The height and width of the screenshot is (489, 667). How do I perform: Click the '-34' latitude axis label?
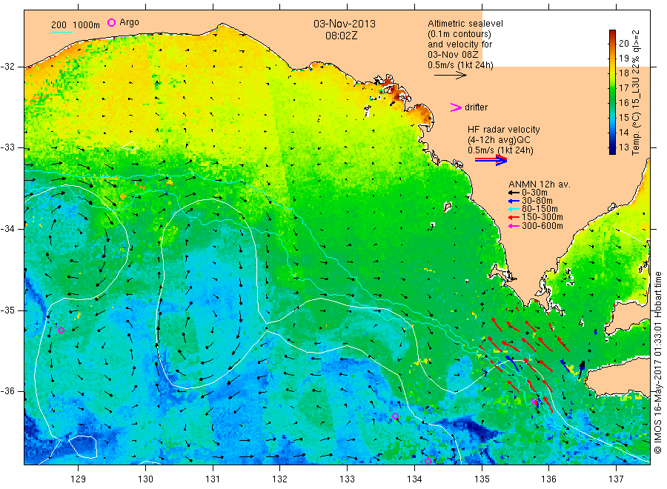pos(7,229)
